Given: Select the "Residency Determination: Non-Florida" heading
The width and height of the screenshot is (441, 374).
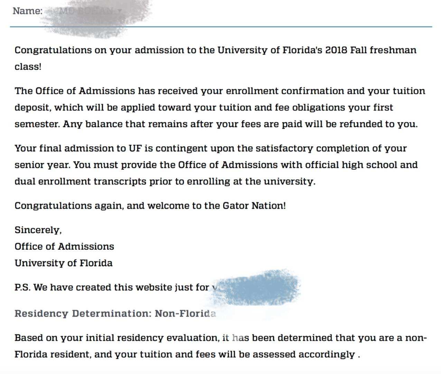Looking at the screenshot, I should [115, 314].
